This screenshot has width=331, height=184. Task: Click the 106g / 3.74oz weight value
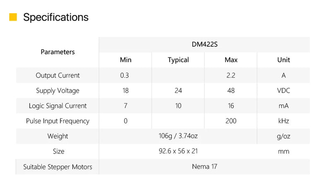tap(178, 136)
